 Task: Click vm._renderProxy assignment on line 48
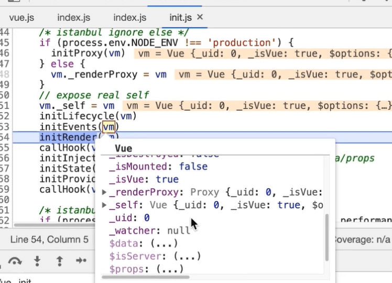(109, 74)
